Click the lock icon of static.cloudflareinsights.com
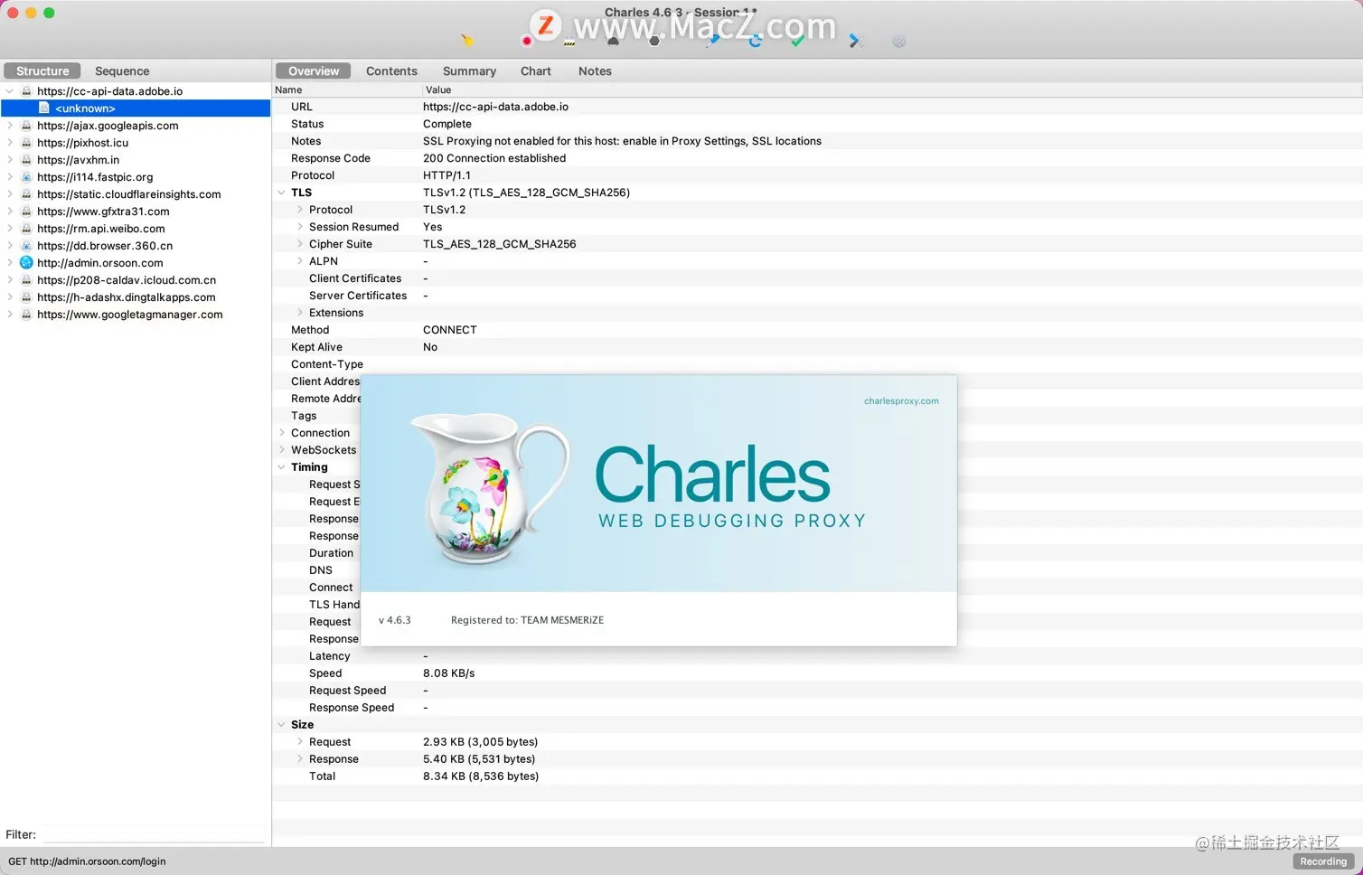The height and width of the screenshot is (875, 1363). point(26,194)
